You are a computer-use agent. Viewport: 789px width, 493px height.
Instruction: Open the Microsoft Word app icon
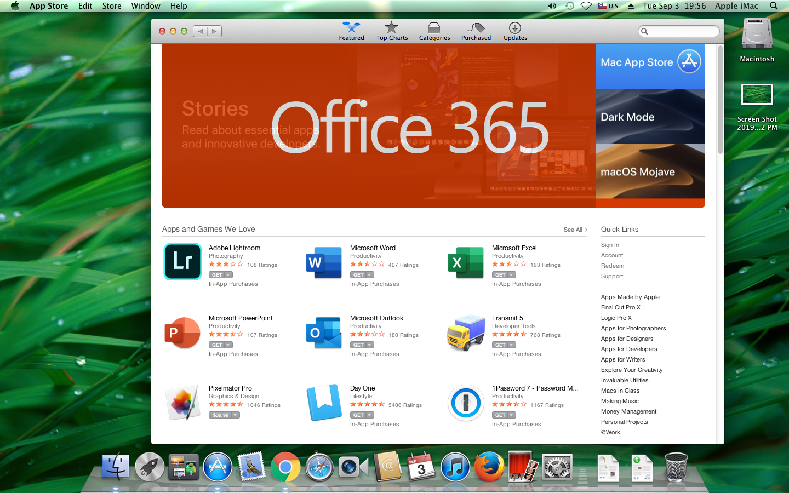(x=324, y=262)
